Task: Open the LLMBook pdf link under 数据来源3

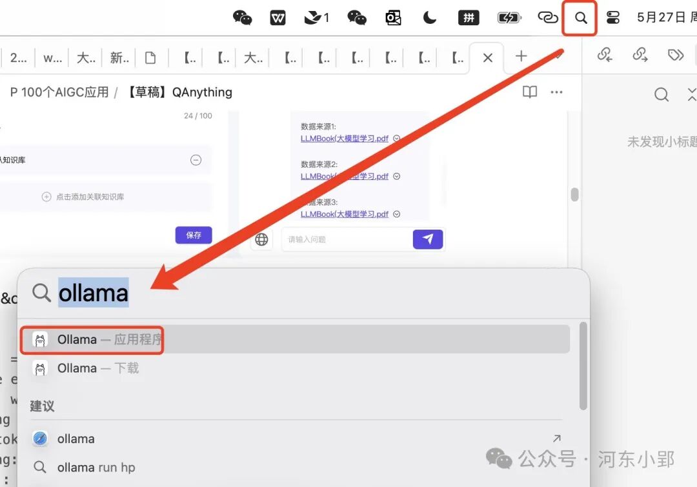Action: (345, 214)
